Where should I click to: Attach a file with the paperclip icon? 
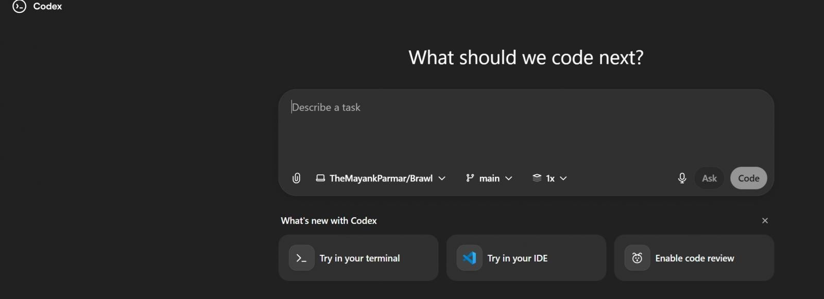(296, 178)
